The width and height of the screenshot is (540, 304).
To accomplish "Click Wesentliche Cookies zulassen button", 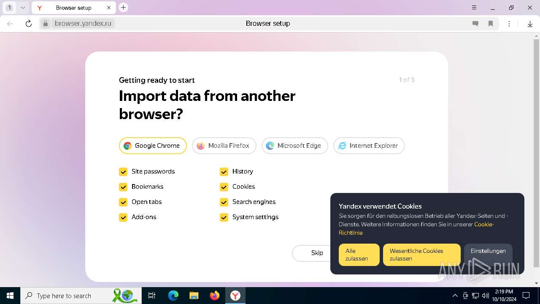I will (x=422, y=255).
